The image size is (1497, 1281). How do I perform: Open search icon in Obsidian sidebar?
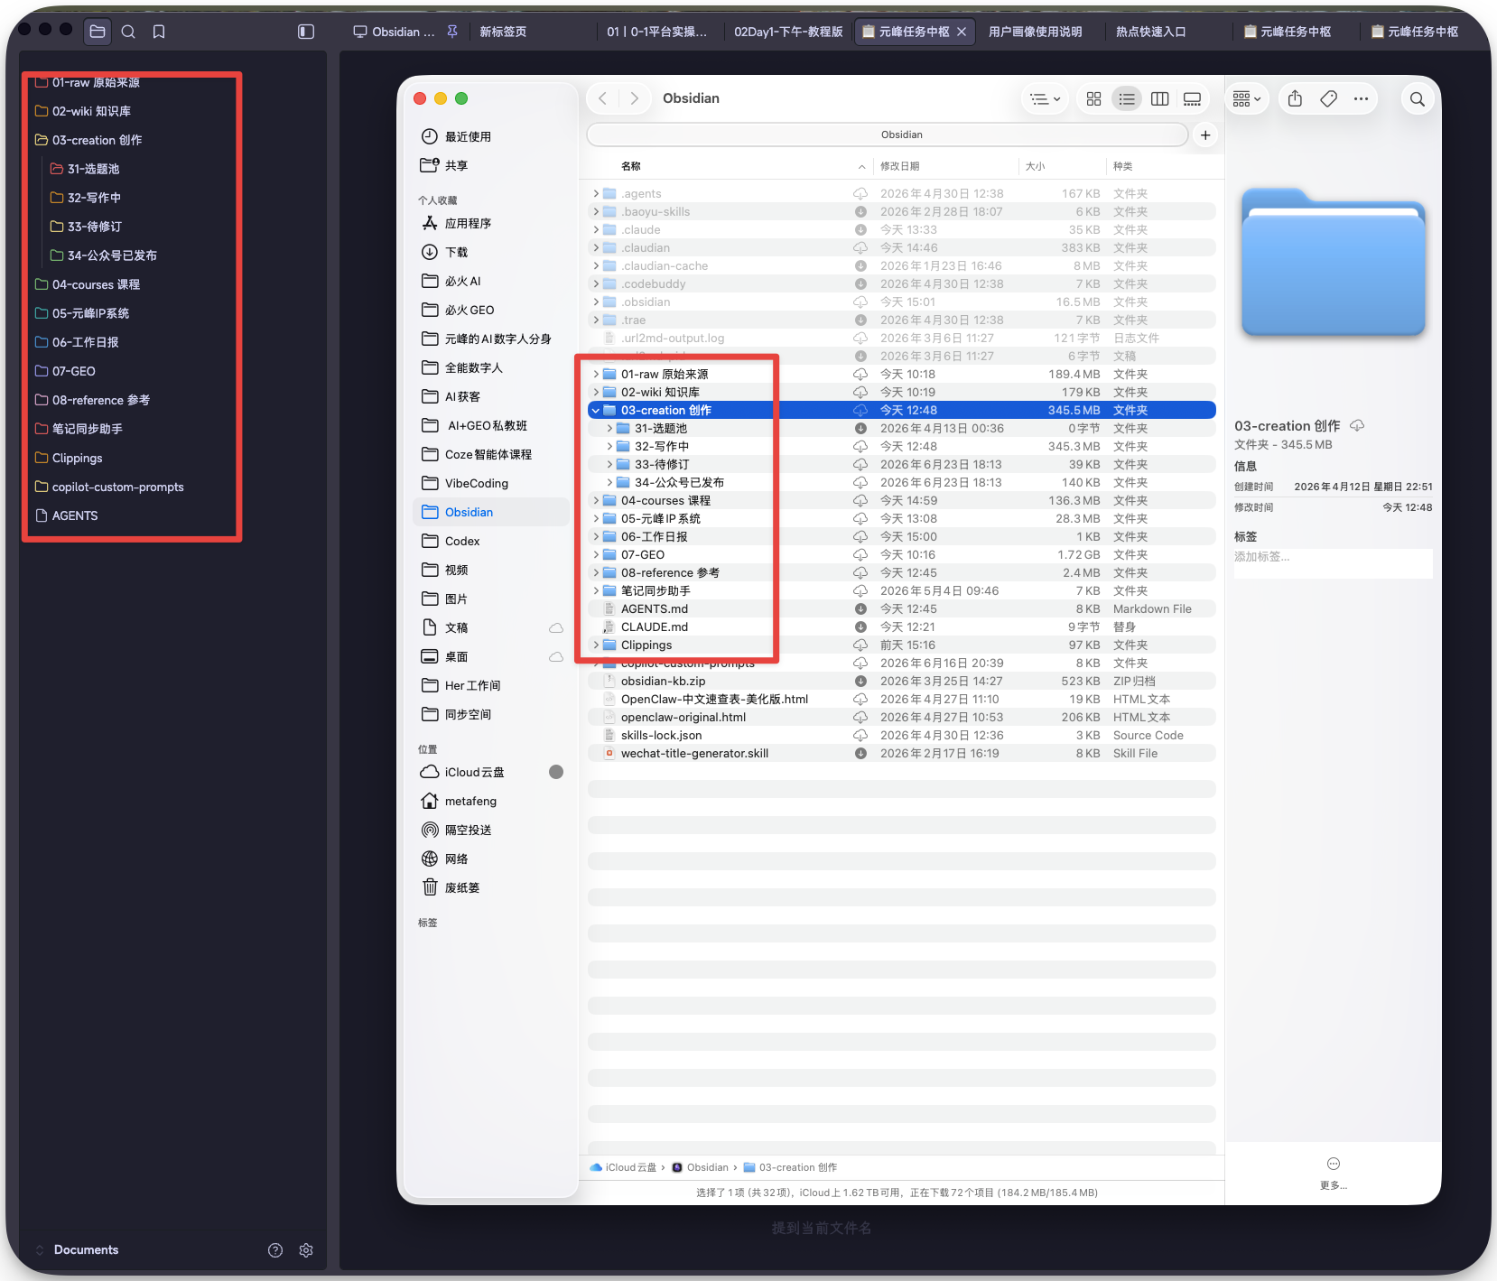coord(128,32)
